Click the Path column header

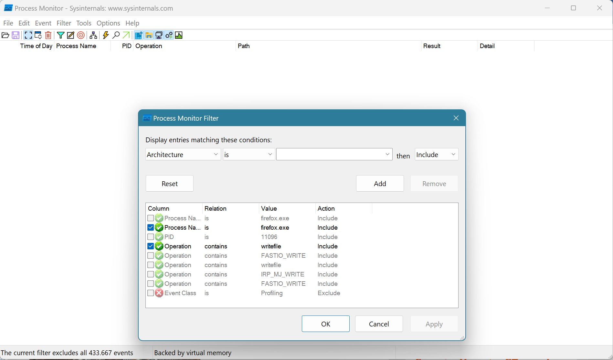click(244, 46)
